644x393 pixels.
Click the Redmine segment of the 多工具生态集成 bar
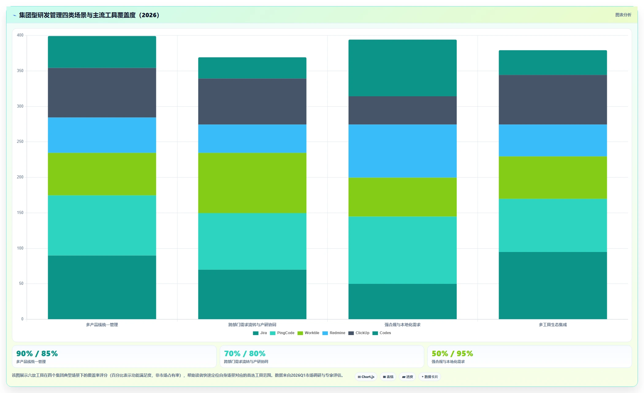click(553, 140)
